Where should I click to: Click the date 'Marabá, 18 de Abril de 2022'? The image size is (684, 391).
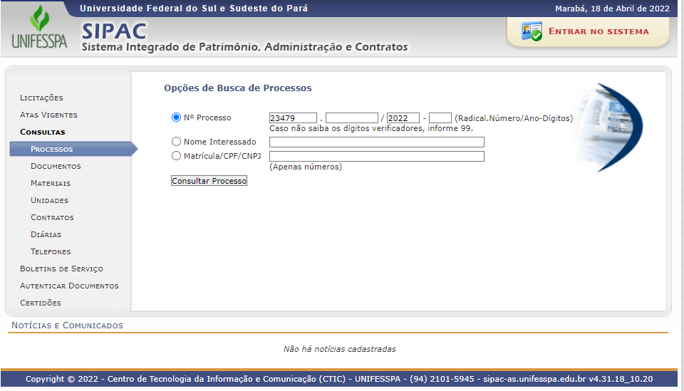coord(612,9)
